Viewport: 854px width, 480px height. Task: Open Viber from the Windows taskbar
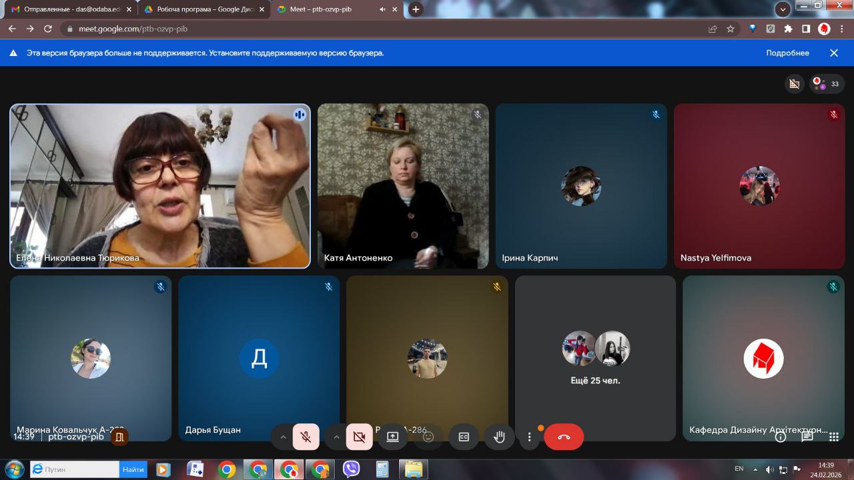[x=351, y=469]
